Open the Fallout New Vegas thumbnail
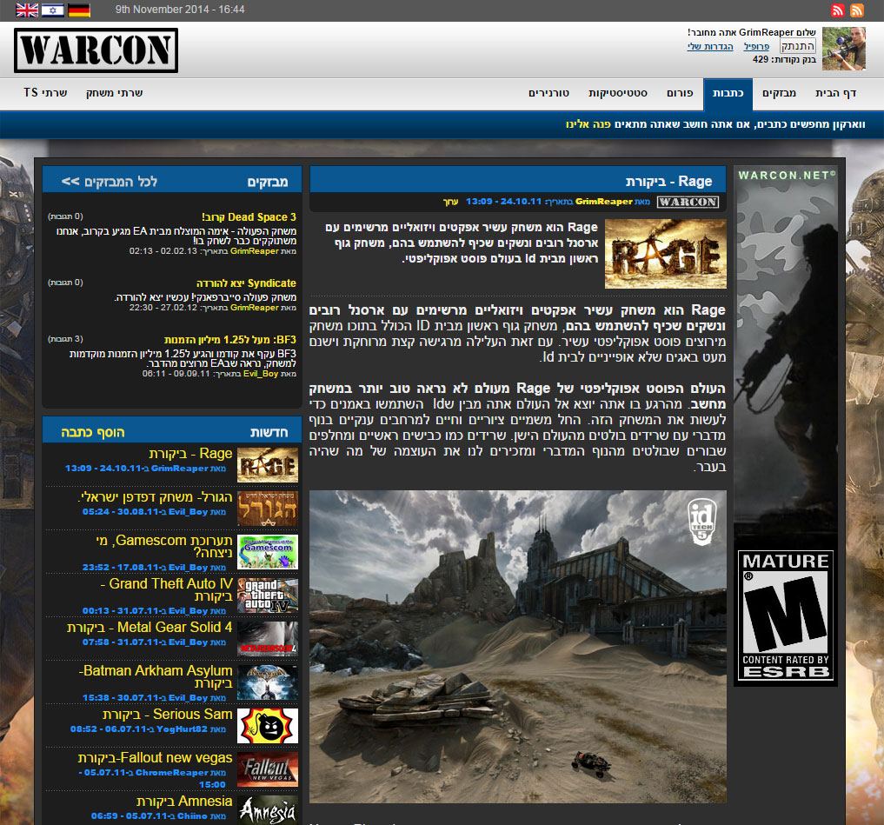 pos(267,768)
